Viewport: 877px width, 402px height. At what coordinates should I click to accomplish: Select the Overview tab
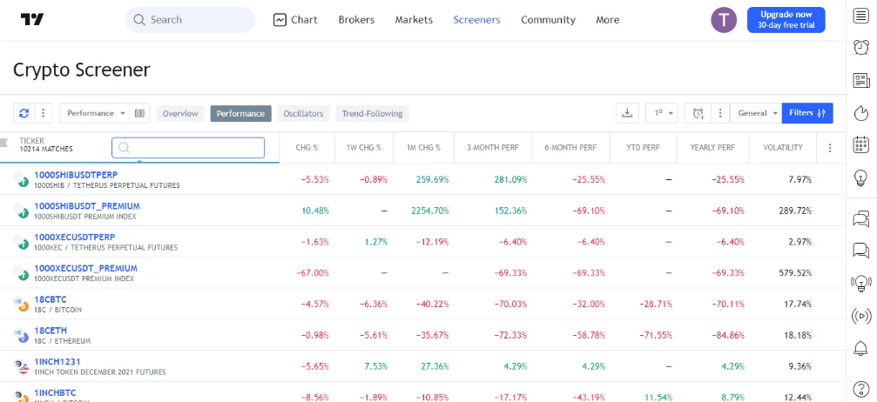pos(180,113)
